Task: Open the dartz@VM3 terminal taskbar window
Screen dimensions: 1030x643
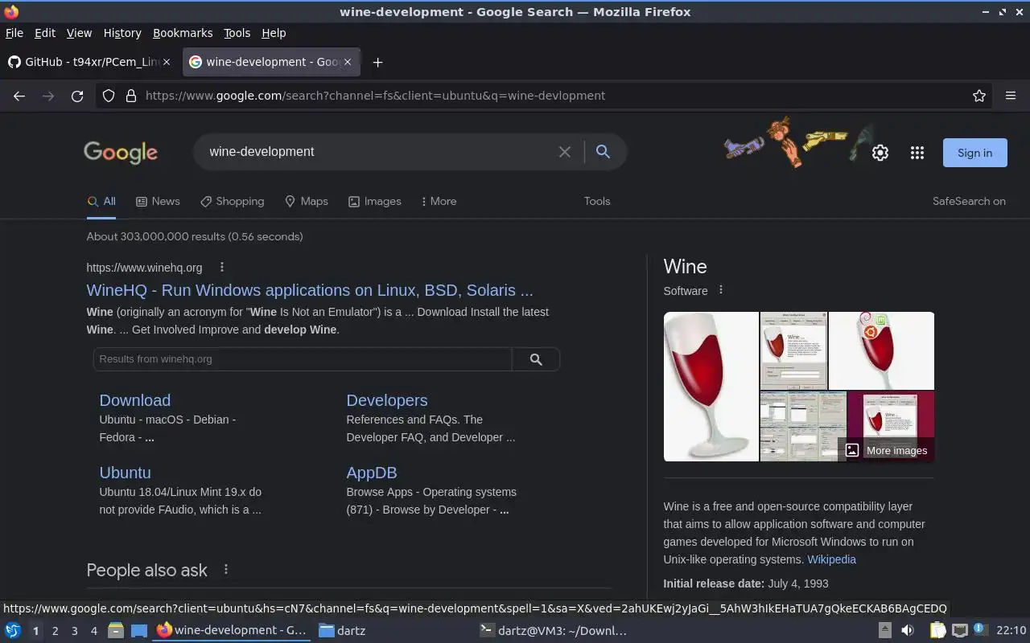Action: click(554, 631)
